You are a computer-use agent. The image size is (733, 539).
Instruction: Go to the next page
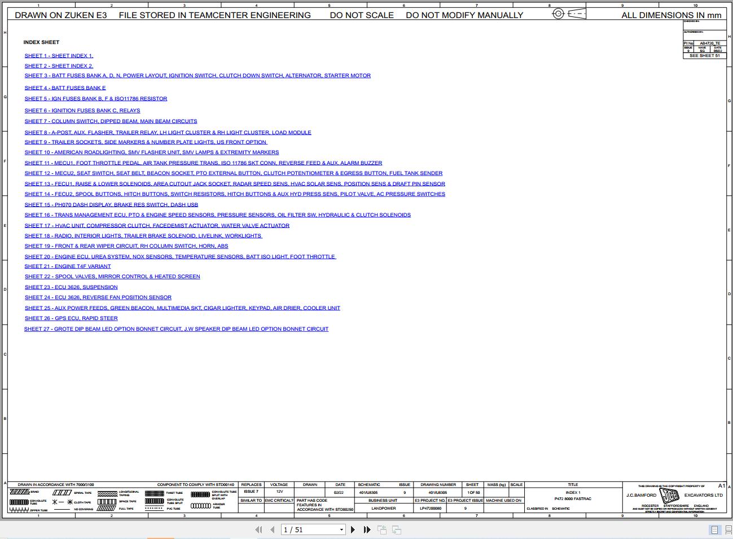353,529
